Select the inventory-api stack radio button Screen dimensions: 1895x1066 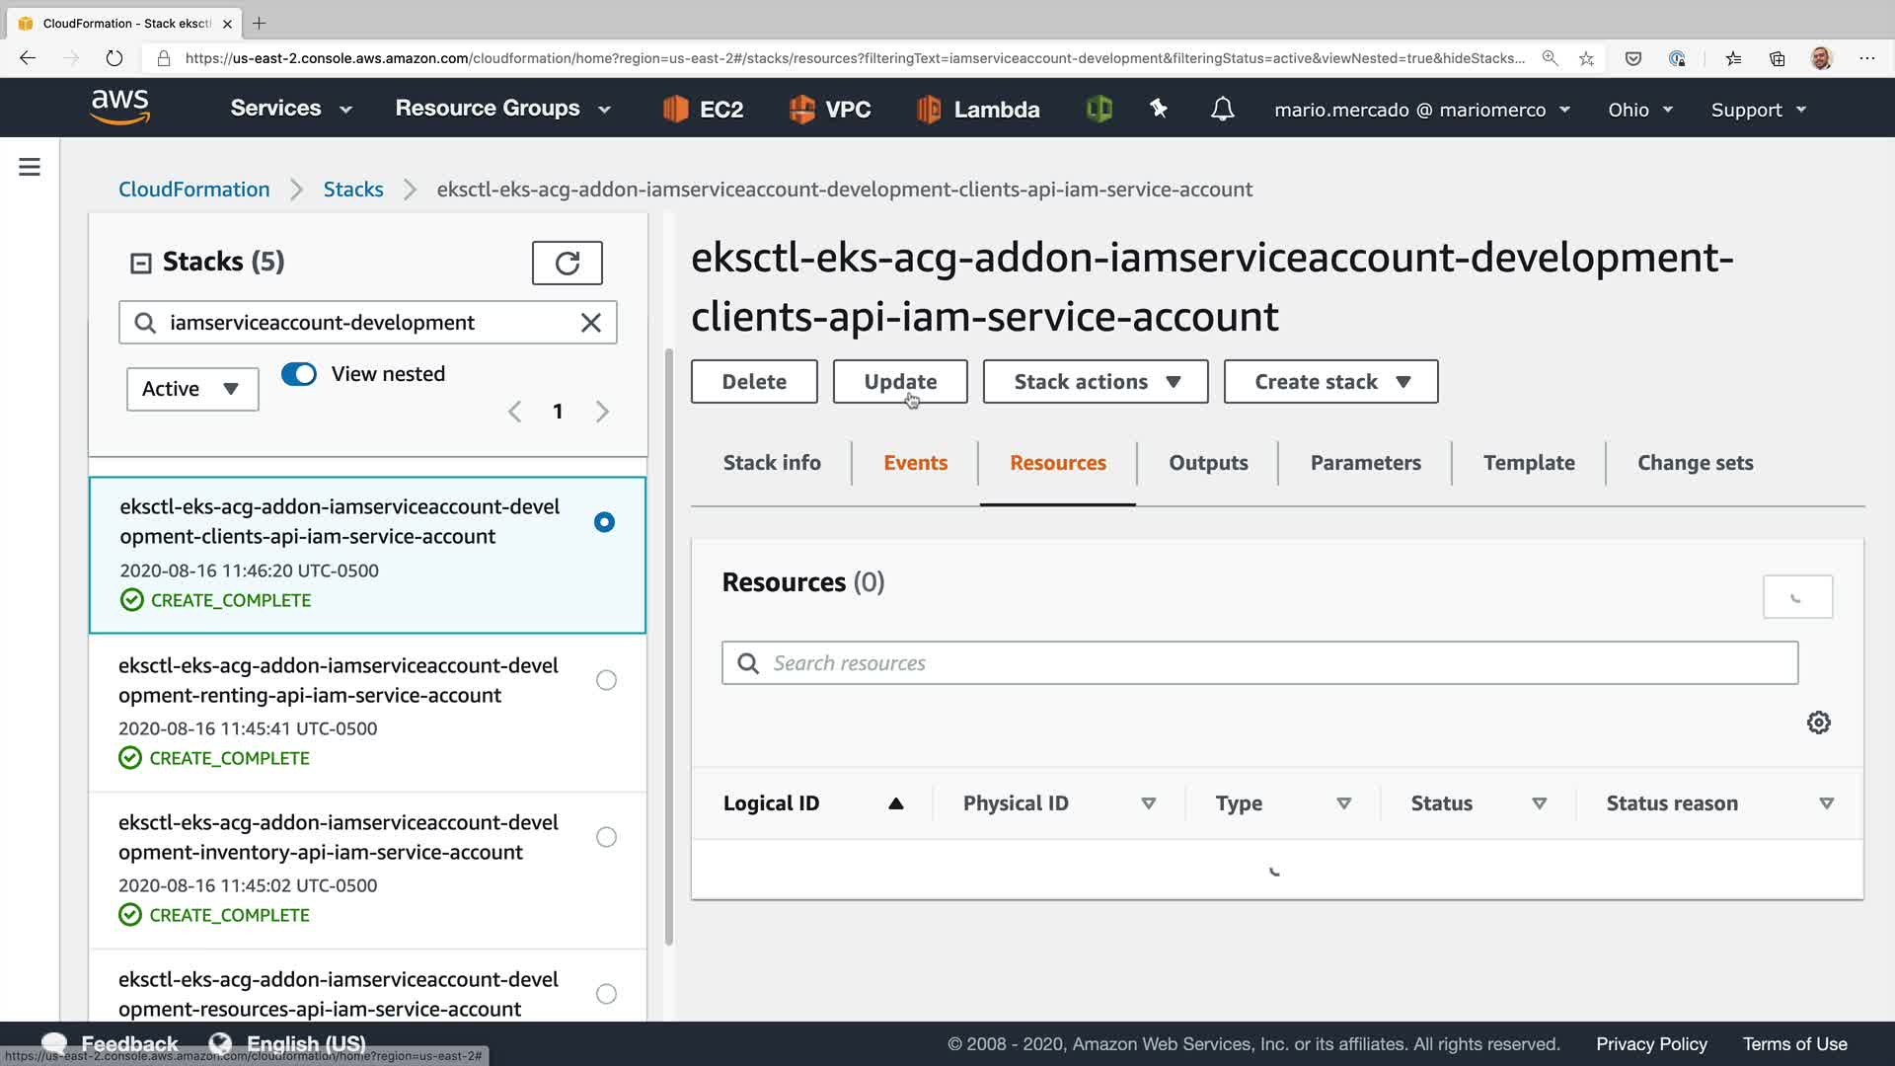coord(606,837)
